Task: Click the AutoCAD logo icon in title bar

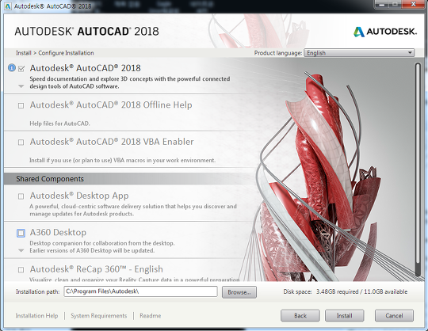Action: point(7,6)
